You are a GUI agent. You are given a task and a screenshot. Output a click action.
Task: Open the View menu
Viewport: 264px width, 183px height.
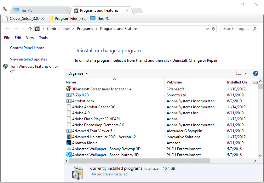coord(30,38)
